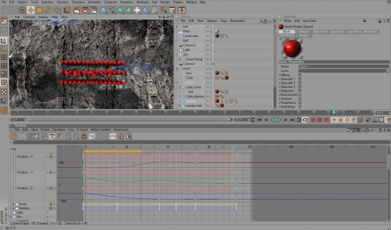Toggle the Specular 2 checkbox

[300, 83]
